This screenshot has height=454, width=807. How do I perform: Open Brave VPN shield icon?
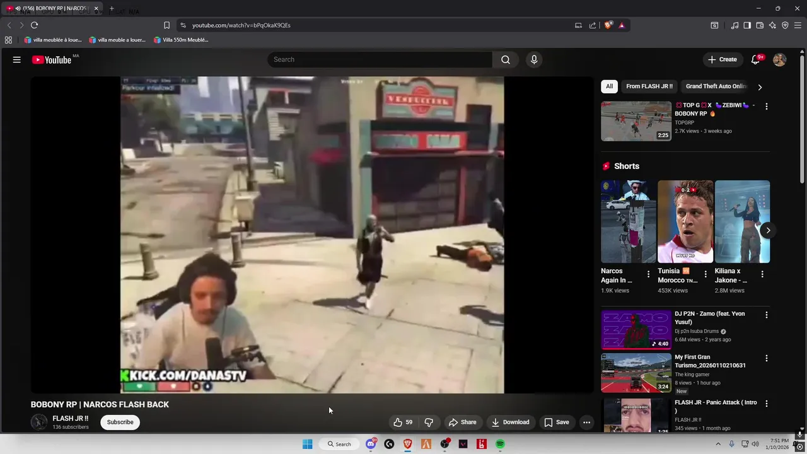(785, 25)
